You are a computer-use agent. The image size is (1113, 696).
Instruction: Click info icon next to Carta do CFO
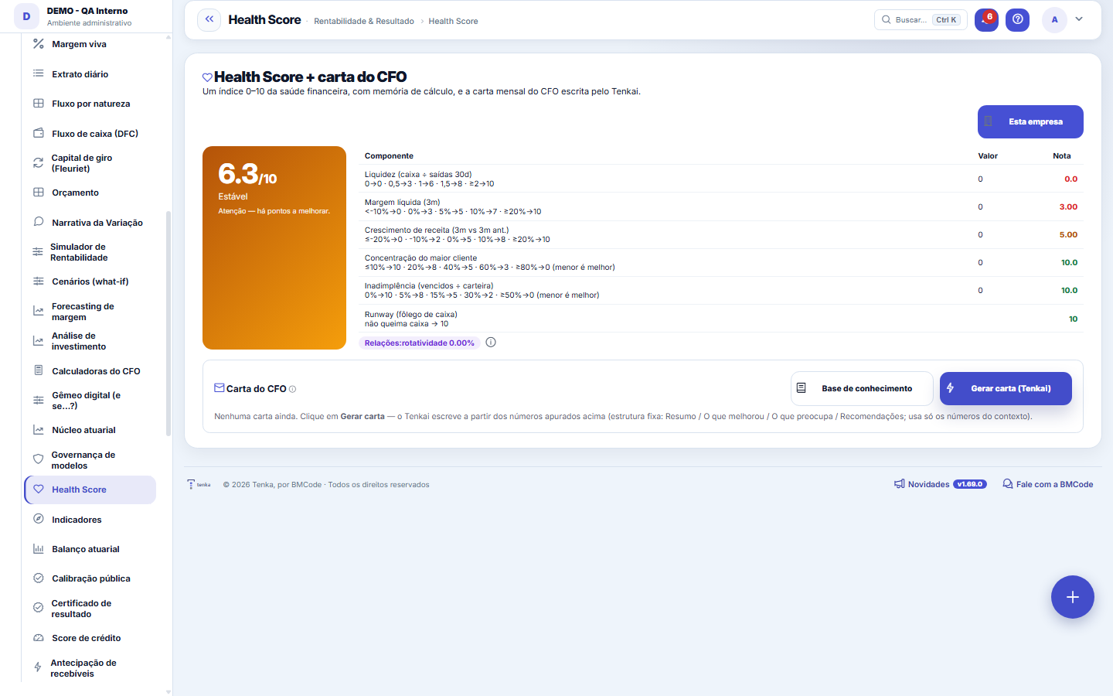coord(292,389)
